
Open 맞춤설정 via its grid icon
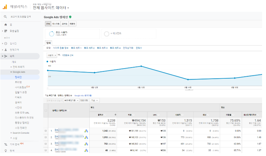pyautogui.click(x=6, y=31)
